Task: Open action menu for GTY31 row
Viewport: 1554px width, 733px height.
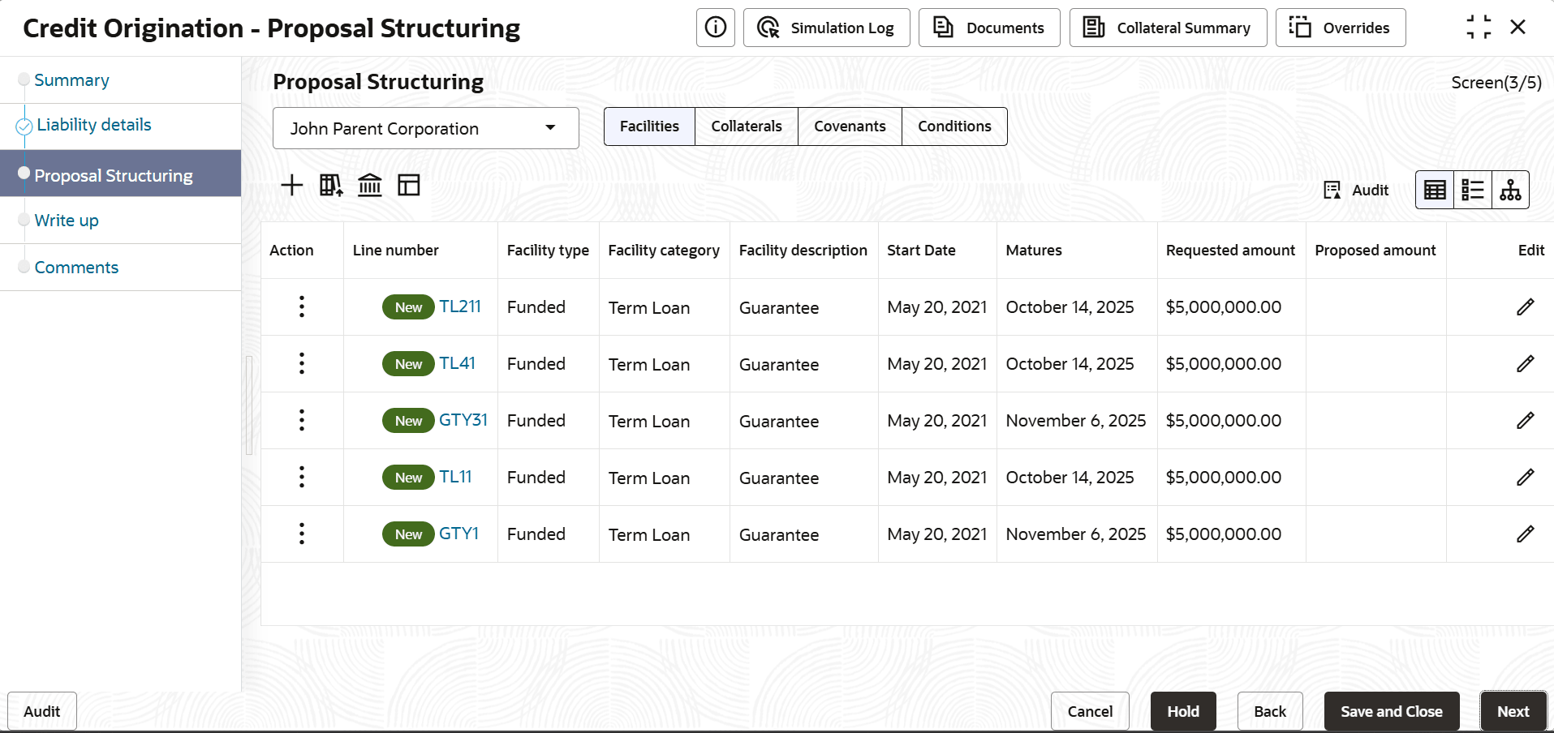Action: (302, 421)
